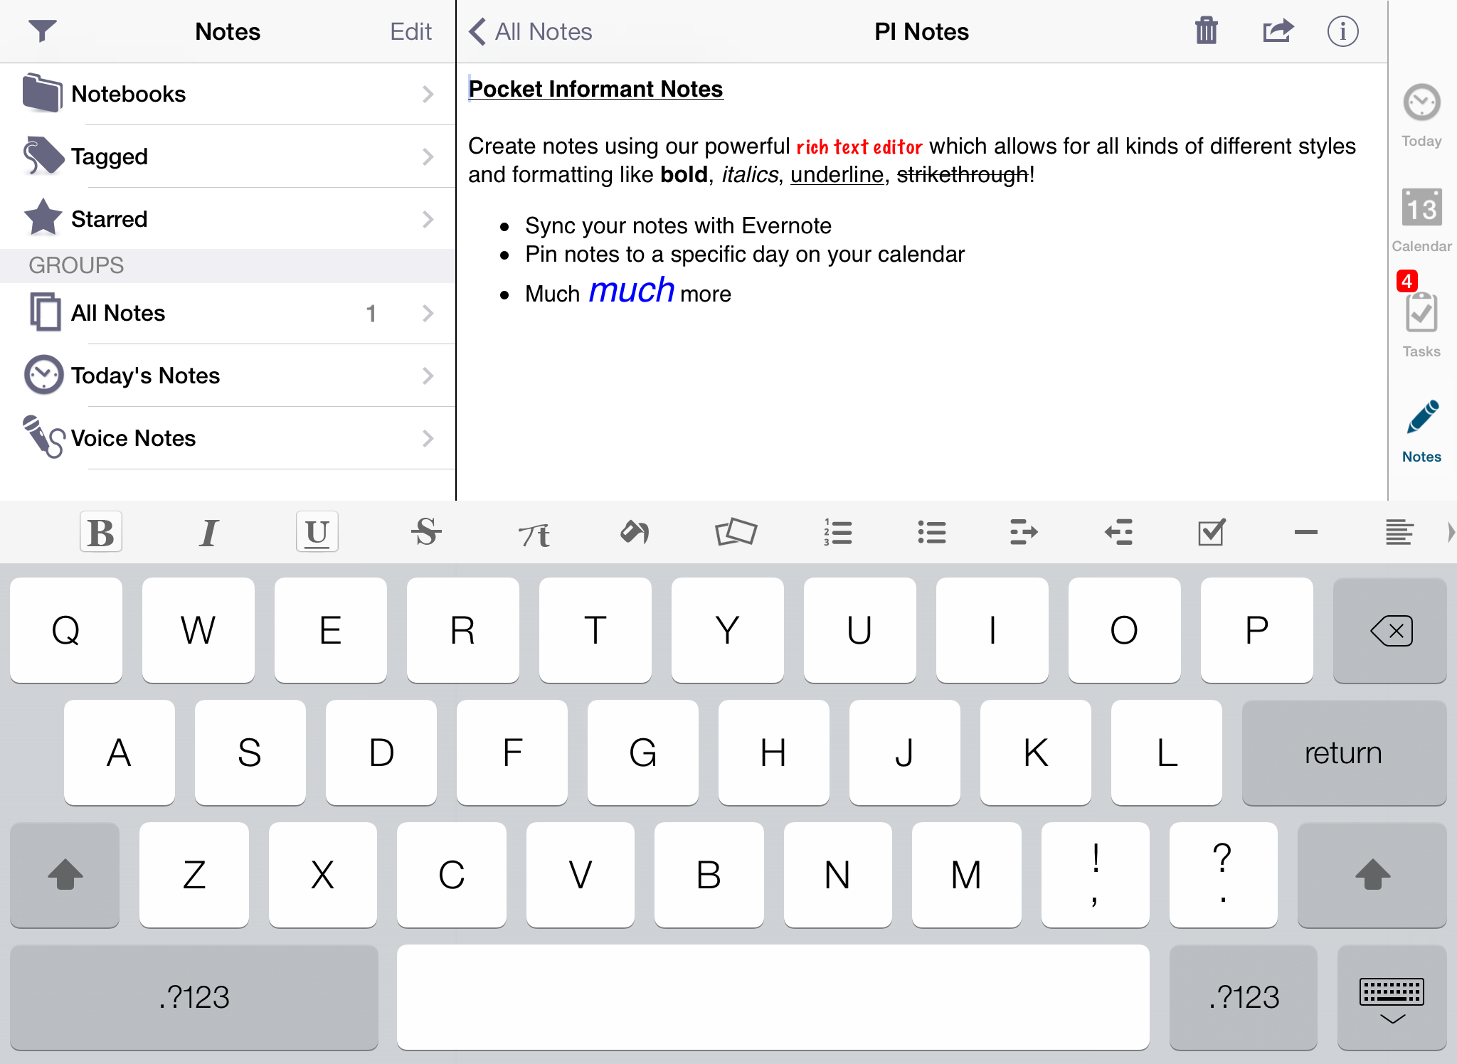Open All Notes group
The width and height of the screenshot is (1457, 1064).
(228, 313)
